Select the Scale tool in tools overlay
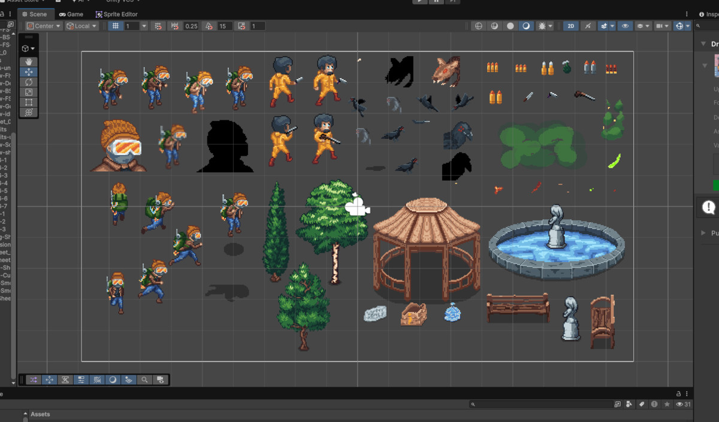Image resolution: width=719 pixels, height=422 pixels. (29, 92)
